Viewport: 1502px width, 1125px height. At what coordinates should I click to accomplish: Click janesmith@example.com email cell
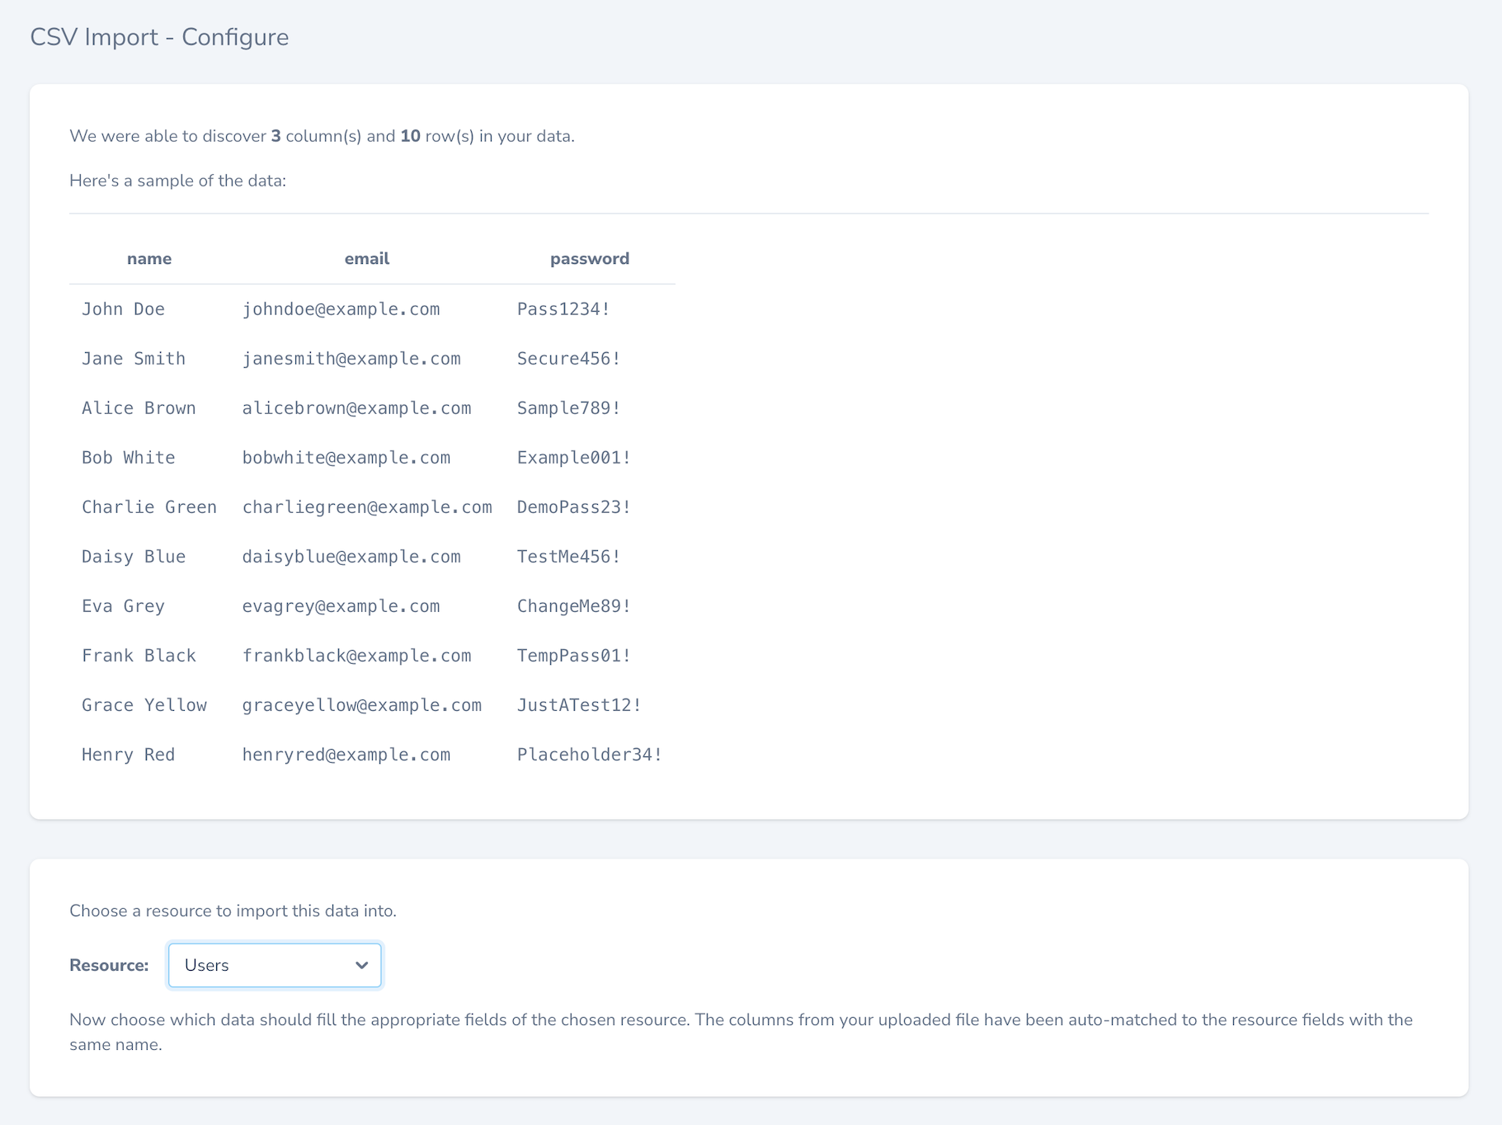351,358
